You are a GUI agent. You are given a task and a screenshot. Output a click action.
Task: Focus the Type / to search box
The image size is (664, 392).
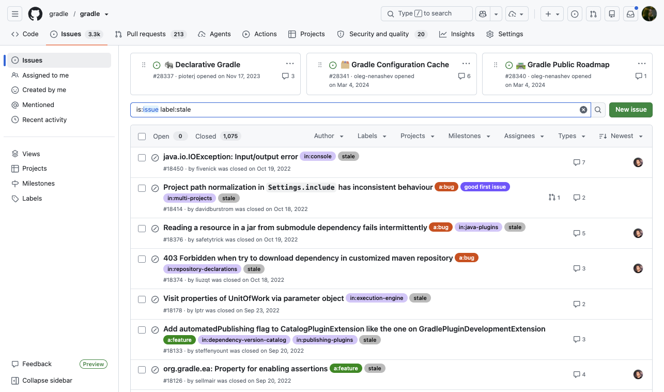coord(427,14)
